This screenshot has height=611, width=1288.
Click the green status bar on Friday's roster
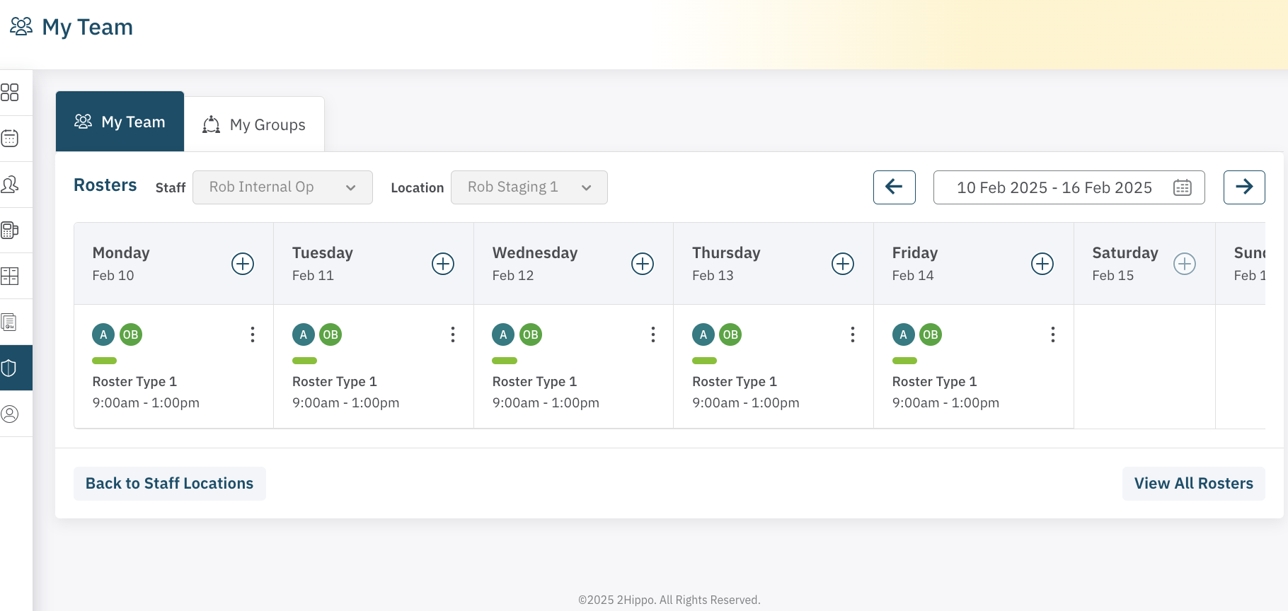[x=904, y=361]
